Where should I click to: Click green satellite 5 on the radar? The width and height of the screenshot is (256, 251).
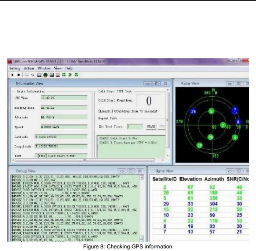(211, 111)
